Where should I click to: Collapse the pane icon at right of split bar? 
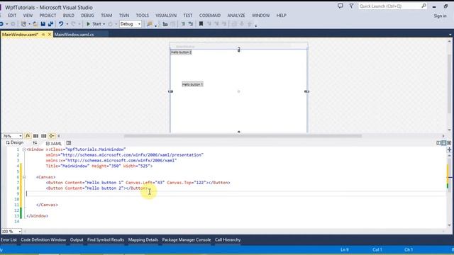pos(449,143)
